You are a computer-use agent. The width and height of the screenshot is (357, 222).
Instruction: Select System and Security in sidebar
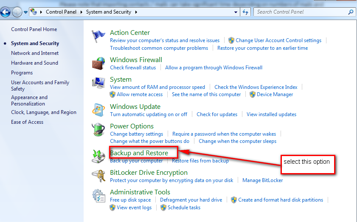(x=35, y=43)
